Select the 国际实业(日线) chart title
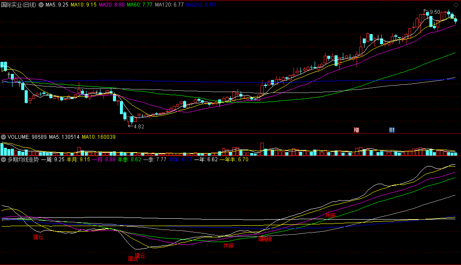The image size is (461, 265). pos(19,5)
